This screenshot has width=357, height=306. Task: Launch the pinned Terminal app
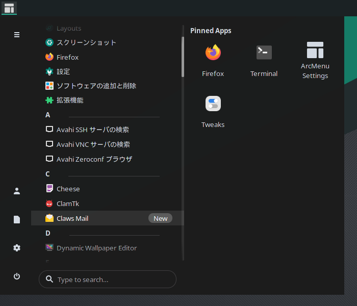264,61
